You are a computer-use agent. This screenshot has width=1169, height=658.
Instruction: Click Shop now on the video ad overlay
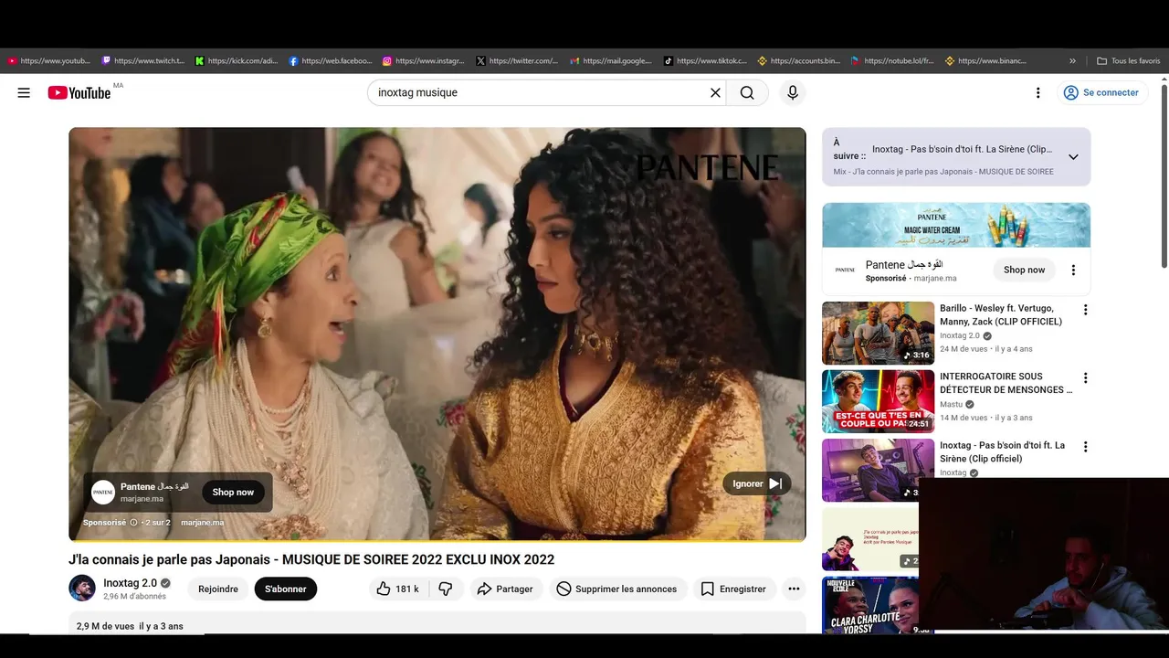coord(233,492)
